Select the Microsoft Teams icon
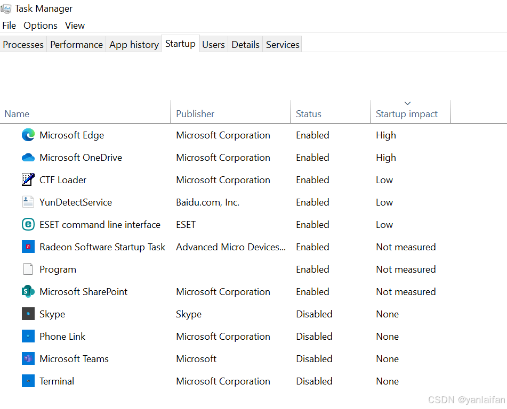Screen dimensions: 507x409 [28, 359]
